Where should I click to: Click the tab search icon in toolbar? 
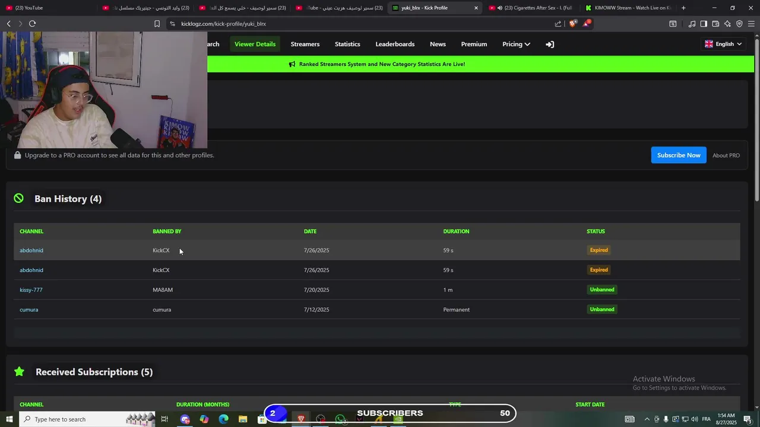coord(673,24)
